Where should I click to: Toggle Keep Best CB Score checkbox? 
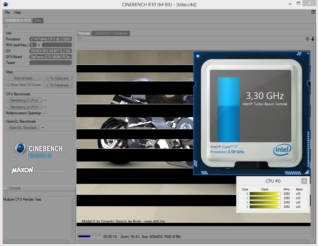click(8, 85)
